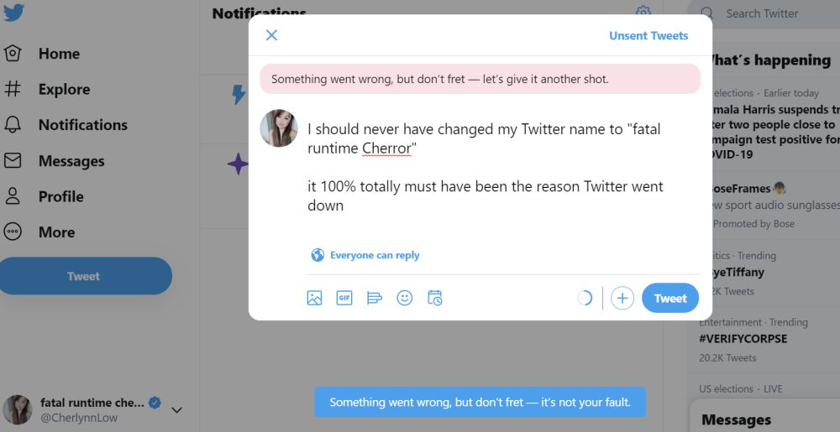Open Unsent Tweets link
This screenshot has width=840, height=432.
click(x=648, y=36)
